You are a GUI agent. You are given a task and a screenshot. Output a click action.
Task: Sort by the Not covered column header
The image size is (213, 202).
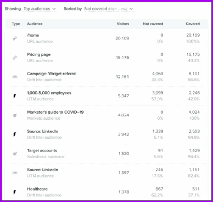153,24
